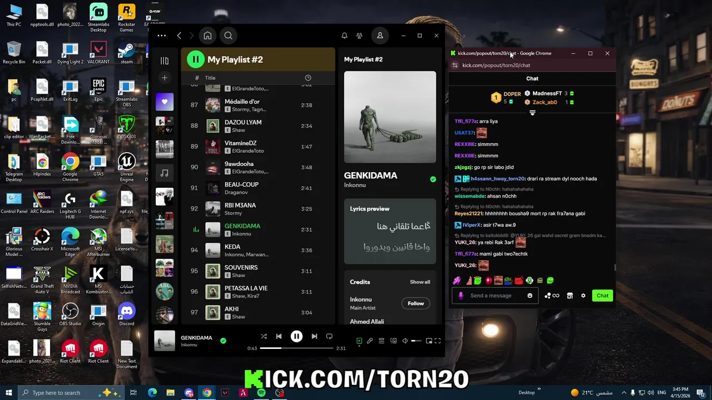Expand Your Library sidebar
Image resolution: width=712 pixels, height=400 pixels.
pyautogui.click(x=165, y=61)
